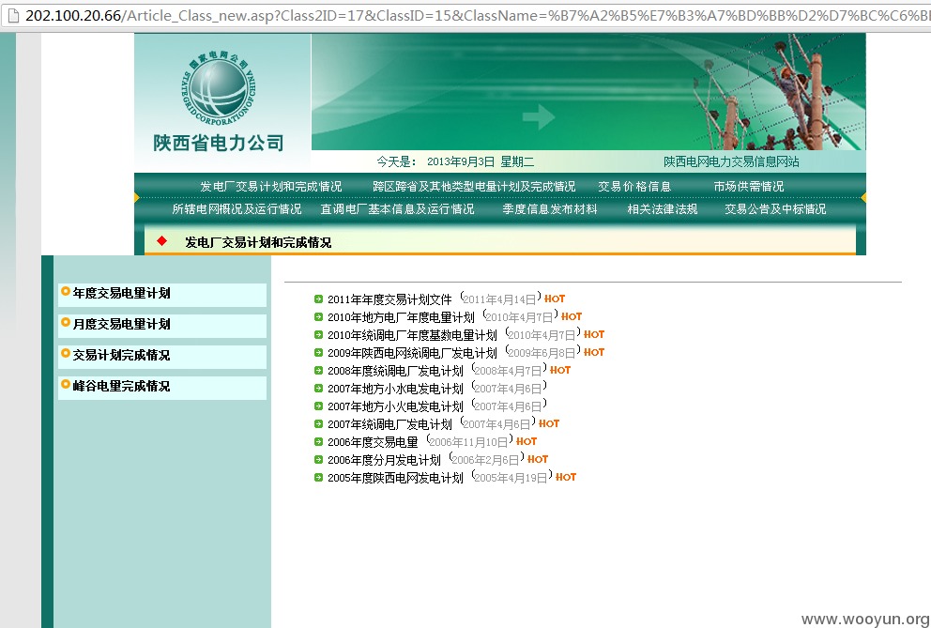This screenshot has width=931, height=628.
Task: Click date (2006年11月10日) in article list
Action: [469, 441]
